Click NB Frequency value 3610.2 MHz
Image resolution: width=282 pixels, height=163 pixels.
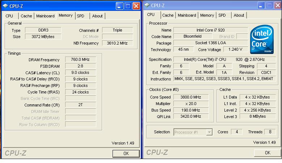(117, 43)
